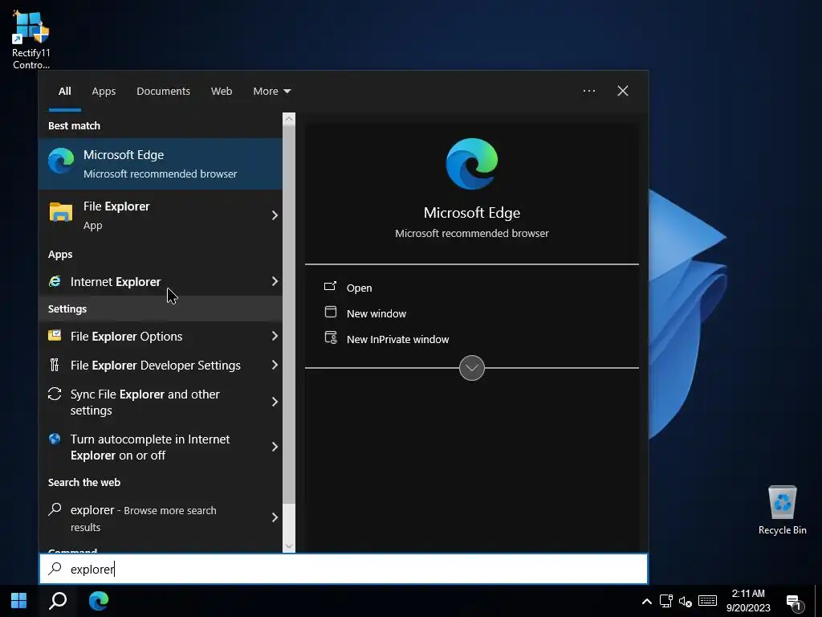Switch to the Documents search tab
Image resolution: width=822 pixels, height=617 pixels.
click(x=163, y=92)
